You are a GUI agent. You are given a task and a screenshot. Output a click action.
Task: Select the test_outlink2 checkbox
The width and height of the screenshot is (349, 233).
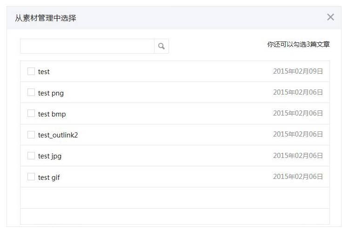31,135
